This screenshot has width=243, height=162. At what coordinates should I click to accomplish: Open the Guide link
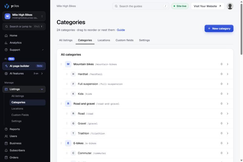121,30
